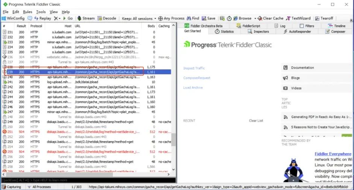Click All Processes filter in status bar

[x=39, y=187]
